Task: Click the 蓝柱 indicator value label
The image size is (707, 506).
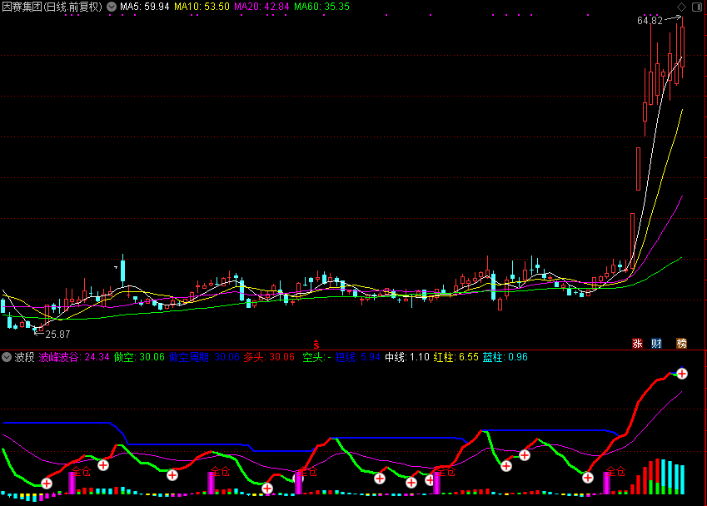Action: 505,357
